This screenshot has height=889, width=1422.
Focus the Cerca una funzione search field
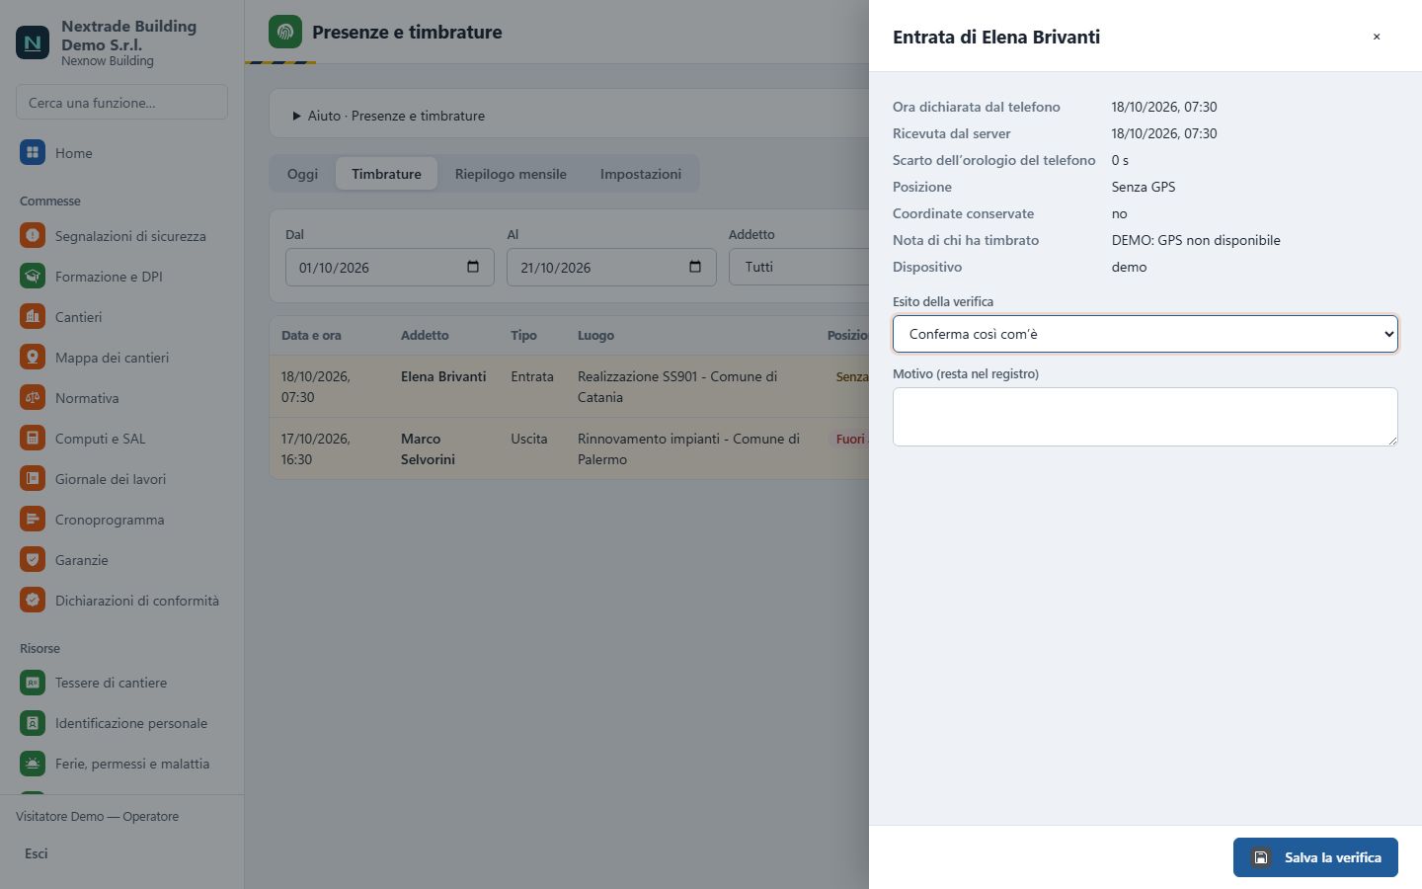coord(121,103)
